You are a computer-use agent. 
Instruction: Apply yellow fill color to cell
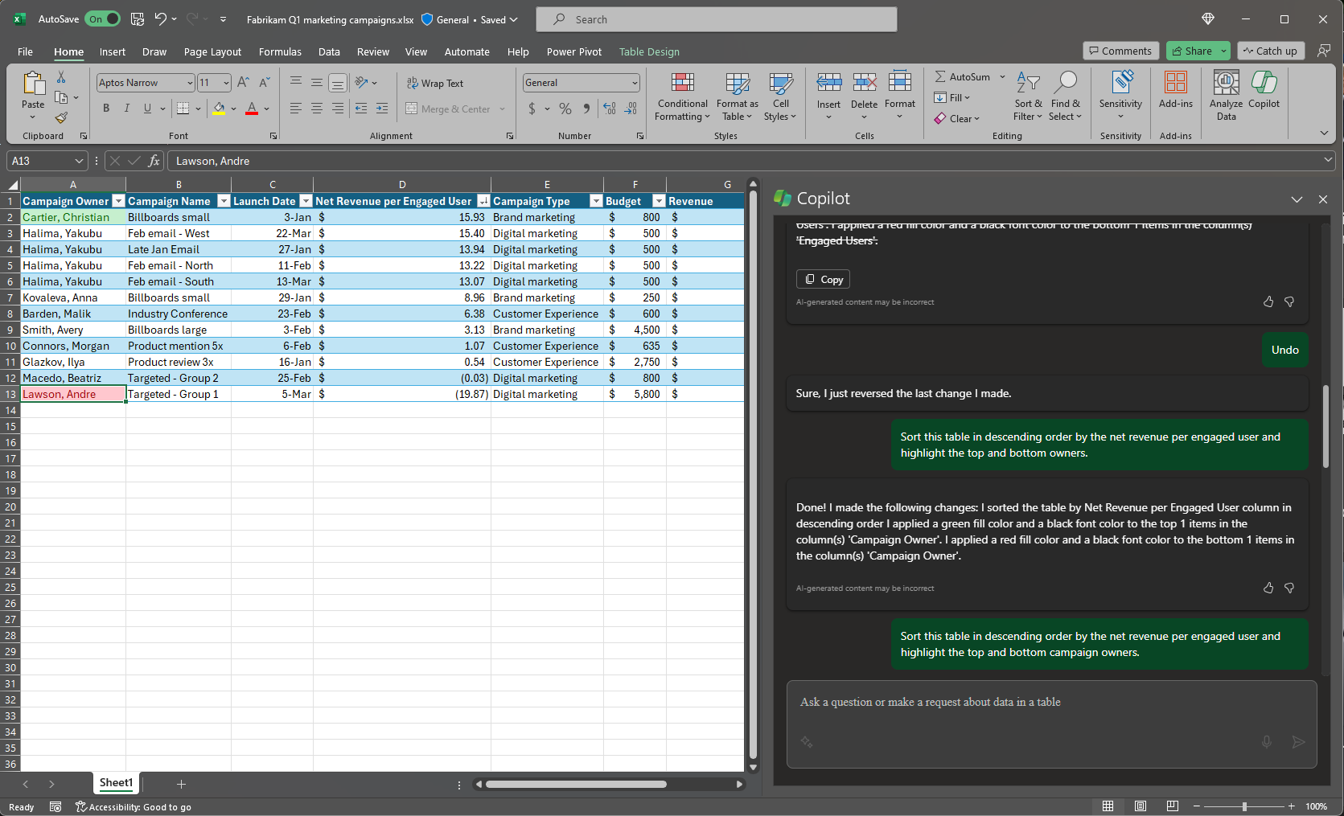[x=219, y=109]
